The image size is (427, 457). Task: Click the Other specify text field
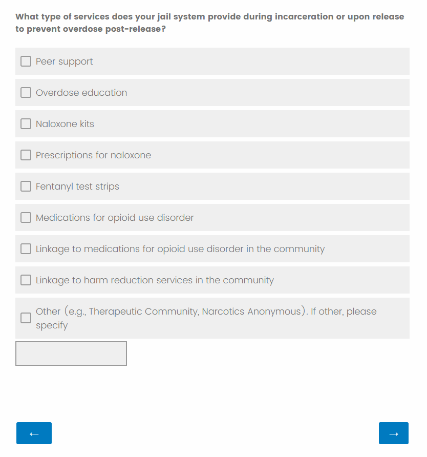71,354
